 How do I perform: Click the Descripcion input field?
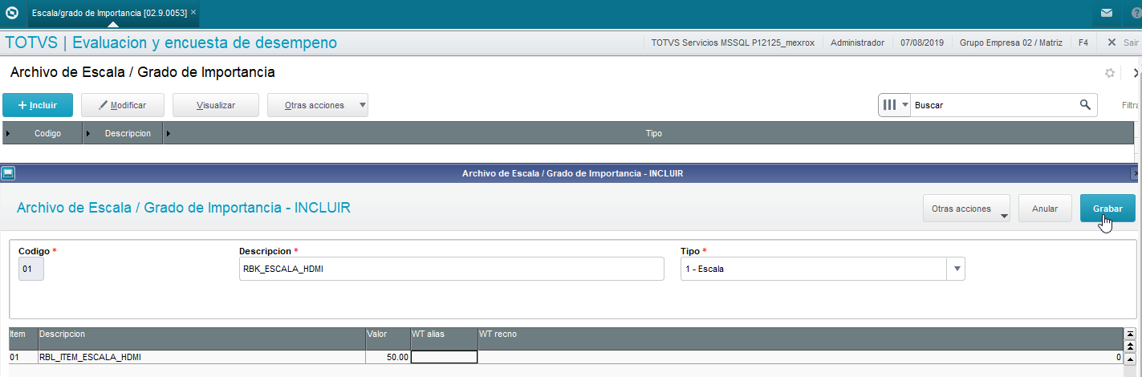452,269
